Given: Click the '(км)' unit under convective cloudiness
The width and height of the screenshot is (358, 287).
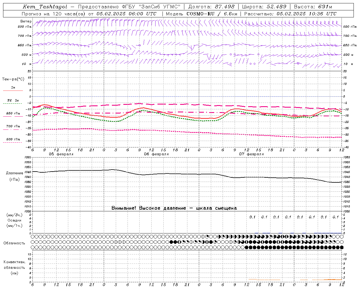Looking at the screenshot, I should [x=14, y=273].
